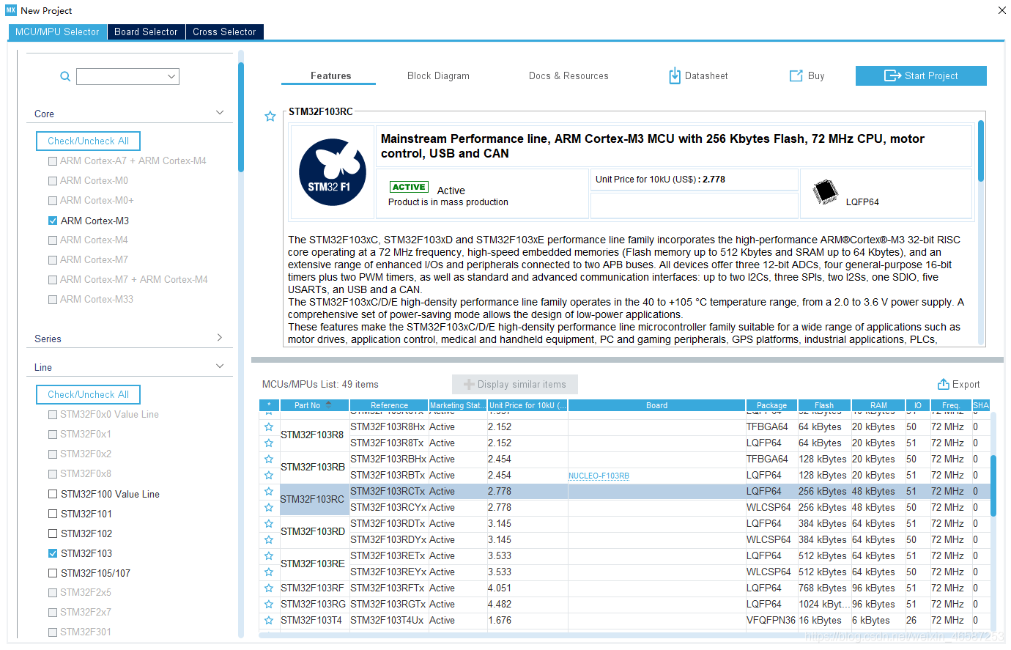Image resolution: width=1011 pixels, height=650 pixels.
Task: Star the STM32F103RC favorite icon beside the title
Action: point(270,117)
